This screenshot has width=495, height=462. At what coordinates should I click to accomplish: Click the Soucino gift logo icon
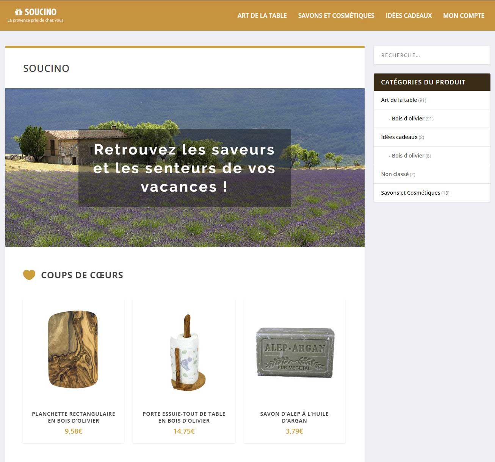(x=19, y=12)
